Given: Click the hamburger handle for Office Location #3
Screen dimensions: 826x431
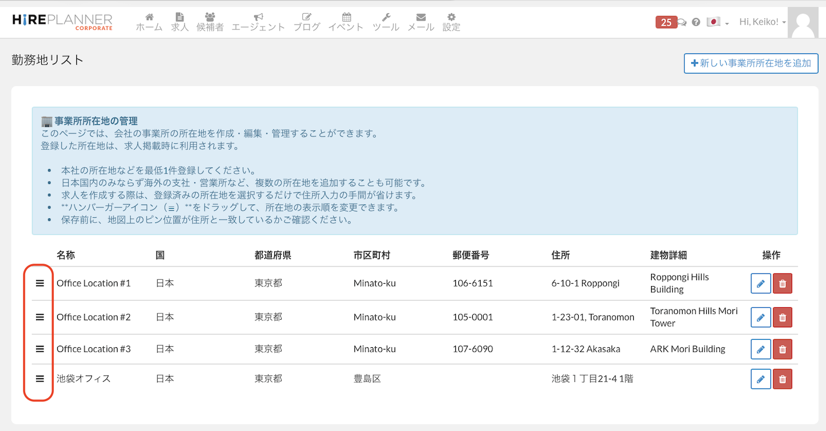Looking at the screenshot, I should (40, 349).
